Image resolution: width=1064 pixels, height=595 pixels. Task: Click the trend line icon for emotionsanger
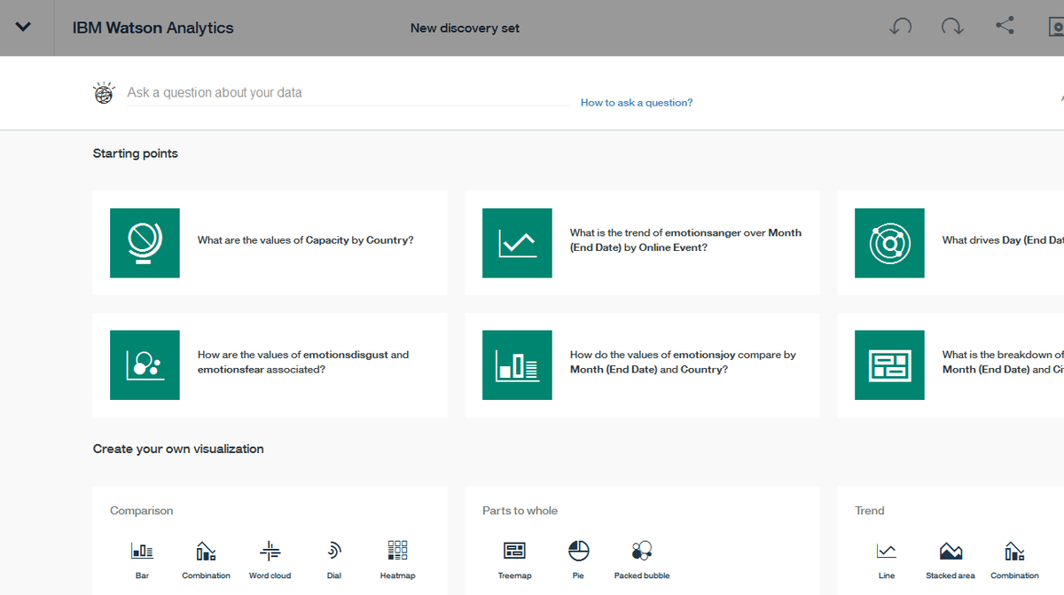pyautogui.click(x=517, y=243)
